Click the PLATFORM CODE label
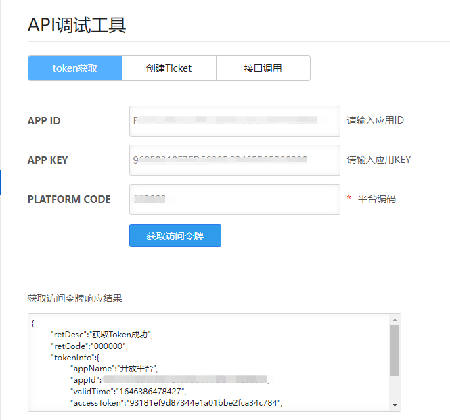450x420 pixels. (x=69, y=200)
